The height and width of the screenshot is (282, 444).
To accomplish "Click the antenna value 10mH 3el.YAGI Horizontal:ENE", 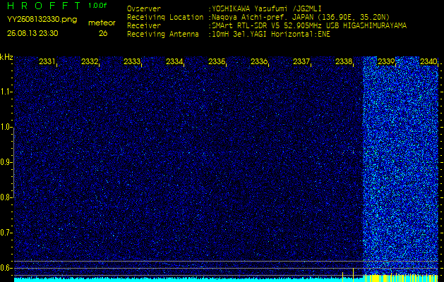I will tap(271, 35).
